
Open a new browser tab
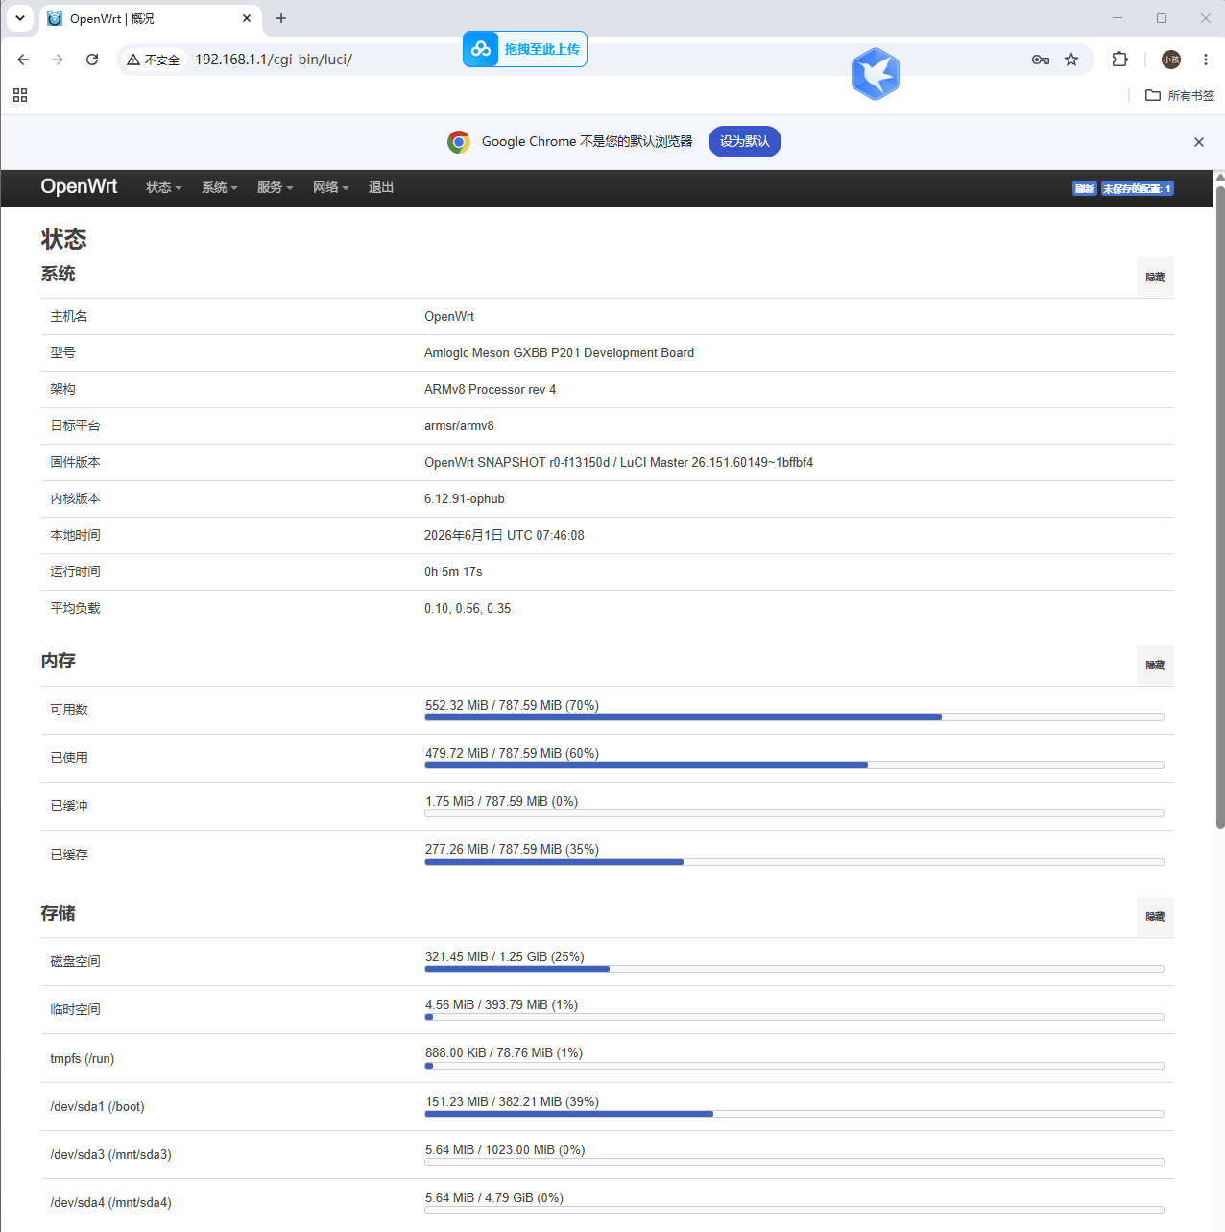pos(281,18)
